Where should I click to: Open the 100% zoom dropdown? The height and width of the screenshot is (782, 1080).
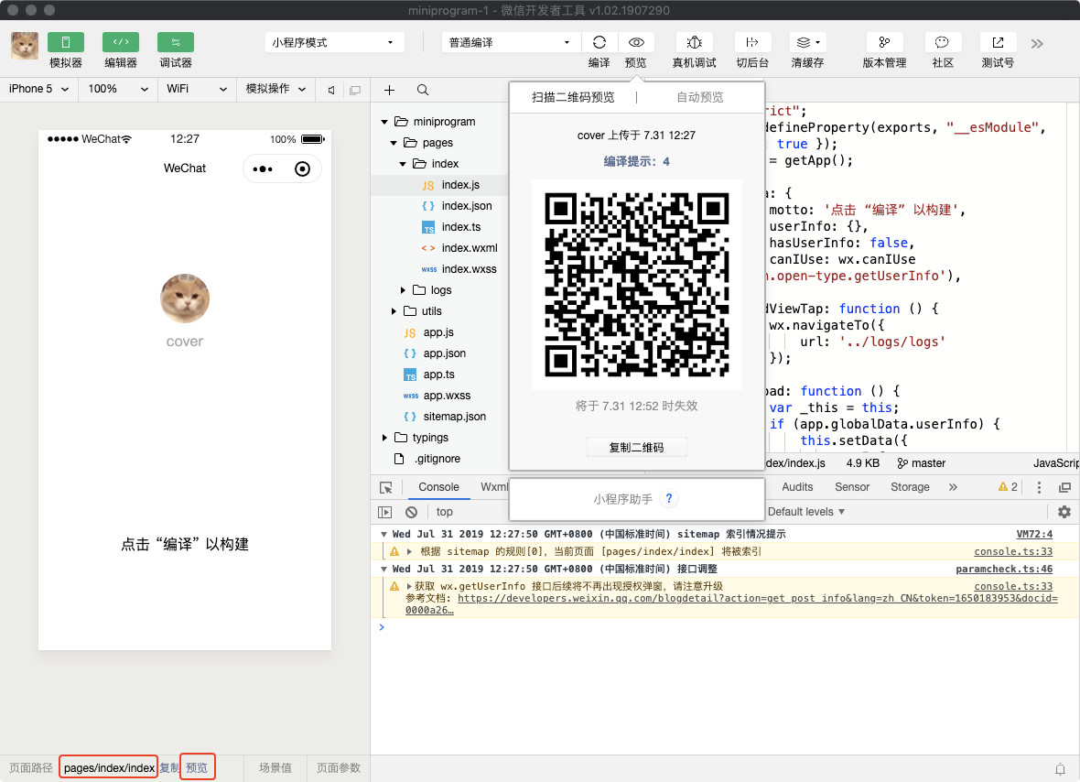click(x=118, y=89)
